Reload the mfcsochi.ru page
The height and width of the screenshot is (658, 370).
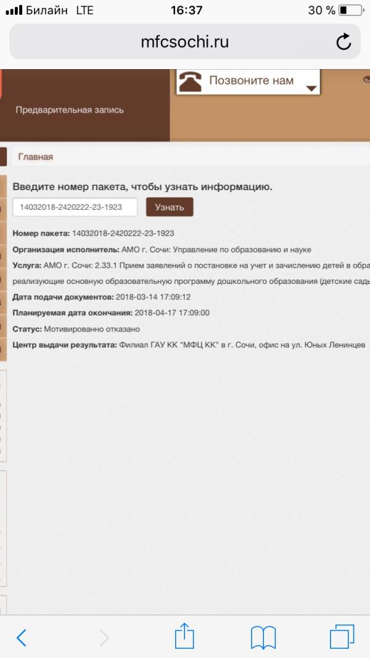(343, 42)
